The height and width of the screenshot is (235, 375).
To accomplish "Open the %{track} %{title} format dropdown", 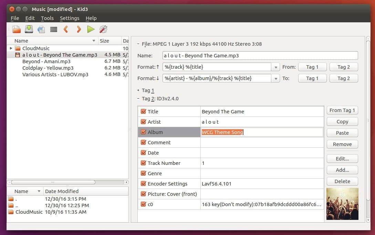I will coord(275,67).
